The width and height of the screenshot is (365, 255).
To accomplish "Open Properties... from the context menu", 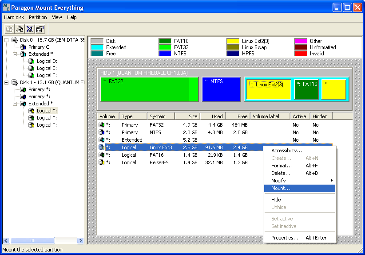I will pyautogui.click(x=300, y=238).
